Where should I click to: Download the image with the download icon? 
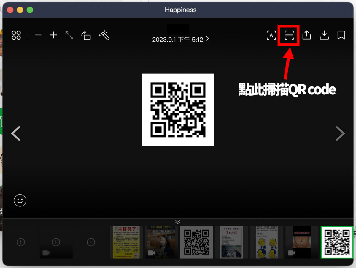coord(324,35)
